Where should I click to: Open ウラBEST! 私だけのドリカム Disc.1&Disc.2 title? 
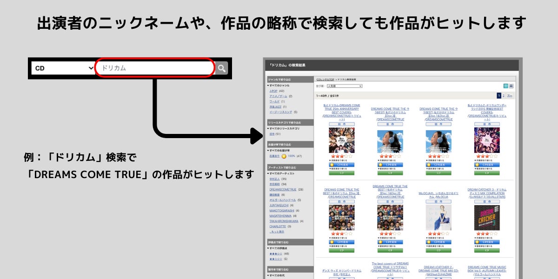(438, 114)
